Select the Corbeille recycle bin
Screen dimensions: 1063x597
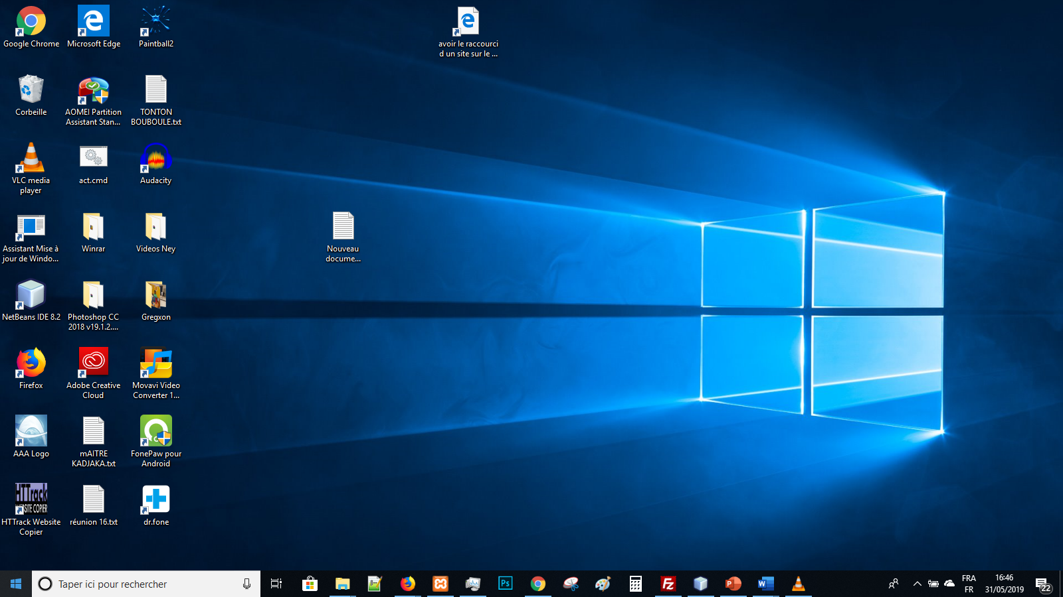coord(31,96)
